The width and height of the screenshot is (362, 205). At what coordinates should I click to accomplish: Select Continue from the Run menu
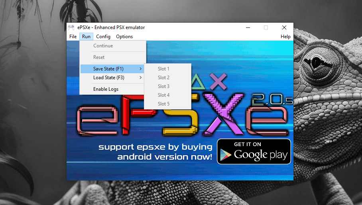click(103, 46)
